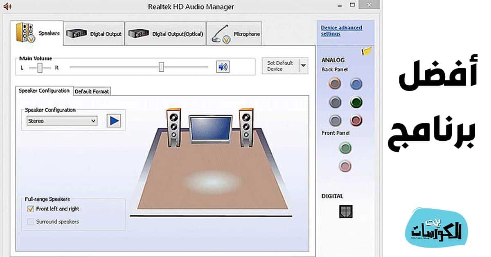The height and width of the screenshot is (257, 491).
Task: Click the left speaker in the room diagram
Action: point(174,127)
